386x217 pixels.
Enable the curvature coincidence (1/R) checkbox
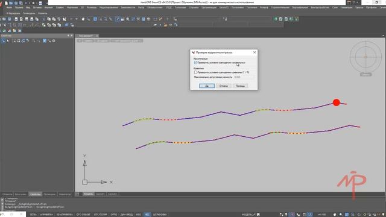coord(195,72)
